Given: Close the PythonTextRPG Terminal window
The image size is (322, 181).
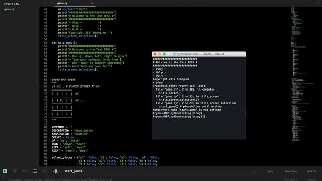Looking at the screenshot, I should click(155, 54).
